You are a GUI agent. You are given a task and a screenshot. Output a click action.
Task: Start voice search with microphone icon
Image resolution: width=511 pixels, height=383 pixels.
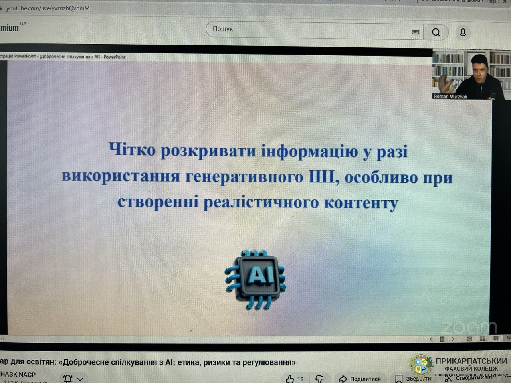tap(463, 32)
